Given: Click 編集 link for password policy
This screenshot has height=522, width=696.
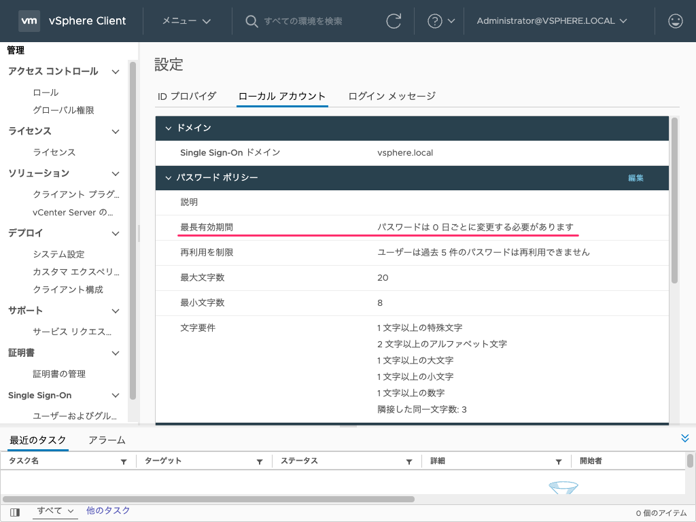Looking at the screenshot, I should coord(636,178).
